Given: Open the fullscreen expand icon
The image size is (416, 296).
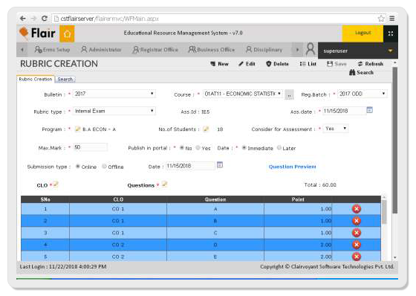Looking at the screenshot, I should (x=390, y=33).
